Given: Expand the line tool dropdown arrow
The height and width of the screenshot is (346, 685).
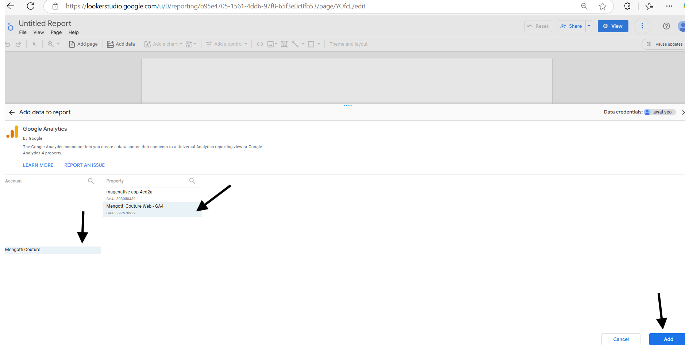Looking at the screenshot, I should (303, 44).
